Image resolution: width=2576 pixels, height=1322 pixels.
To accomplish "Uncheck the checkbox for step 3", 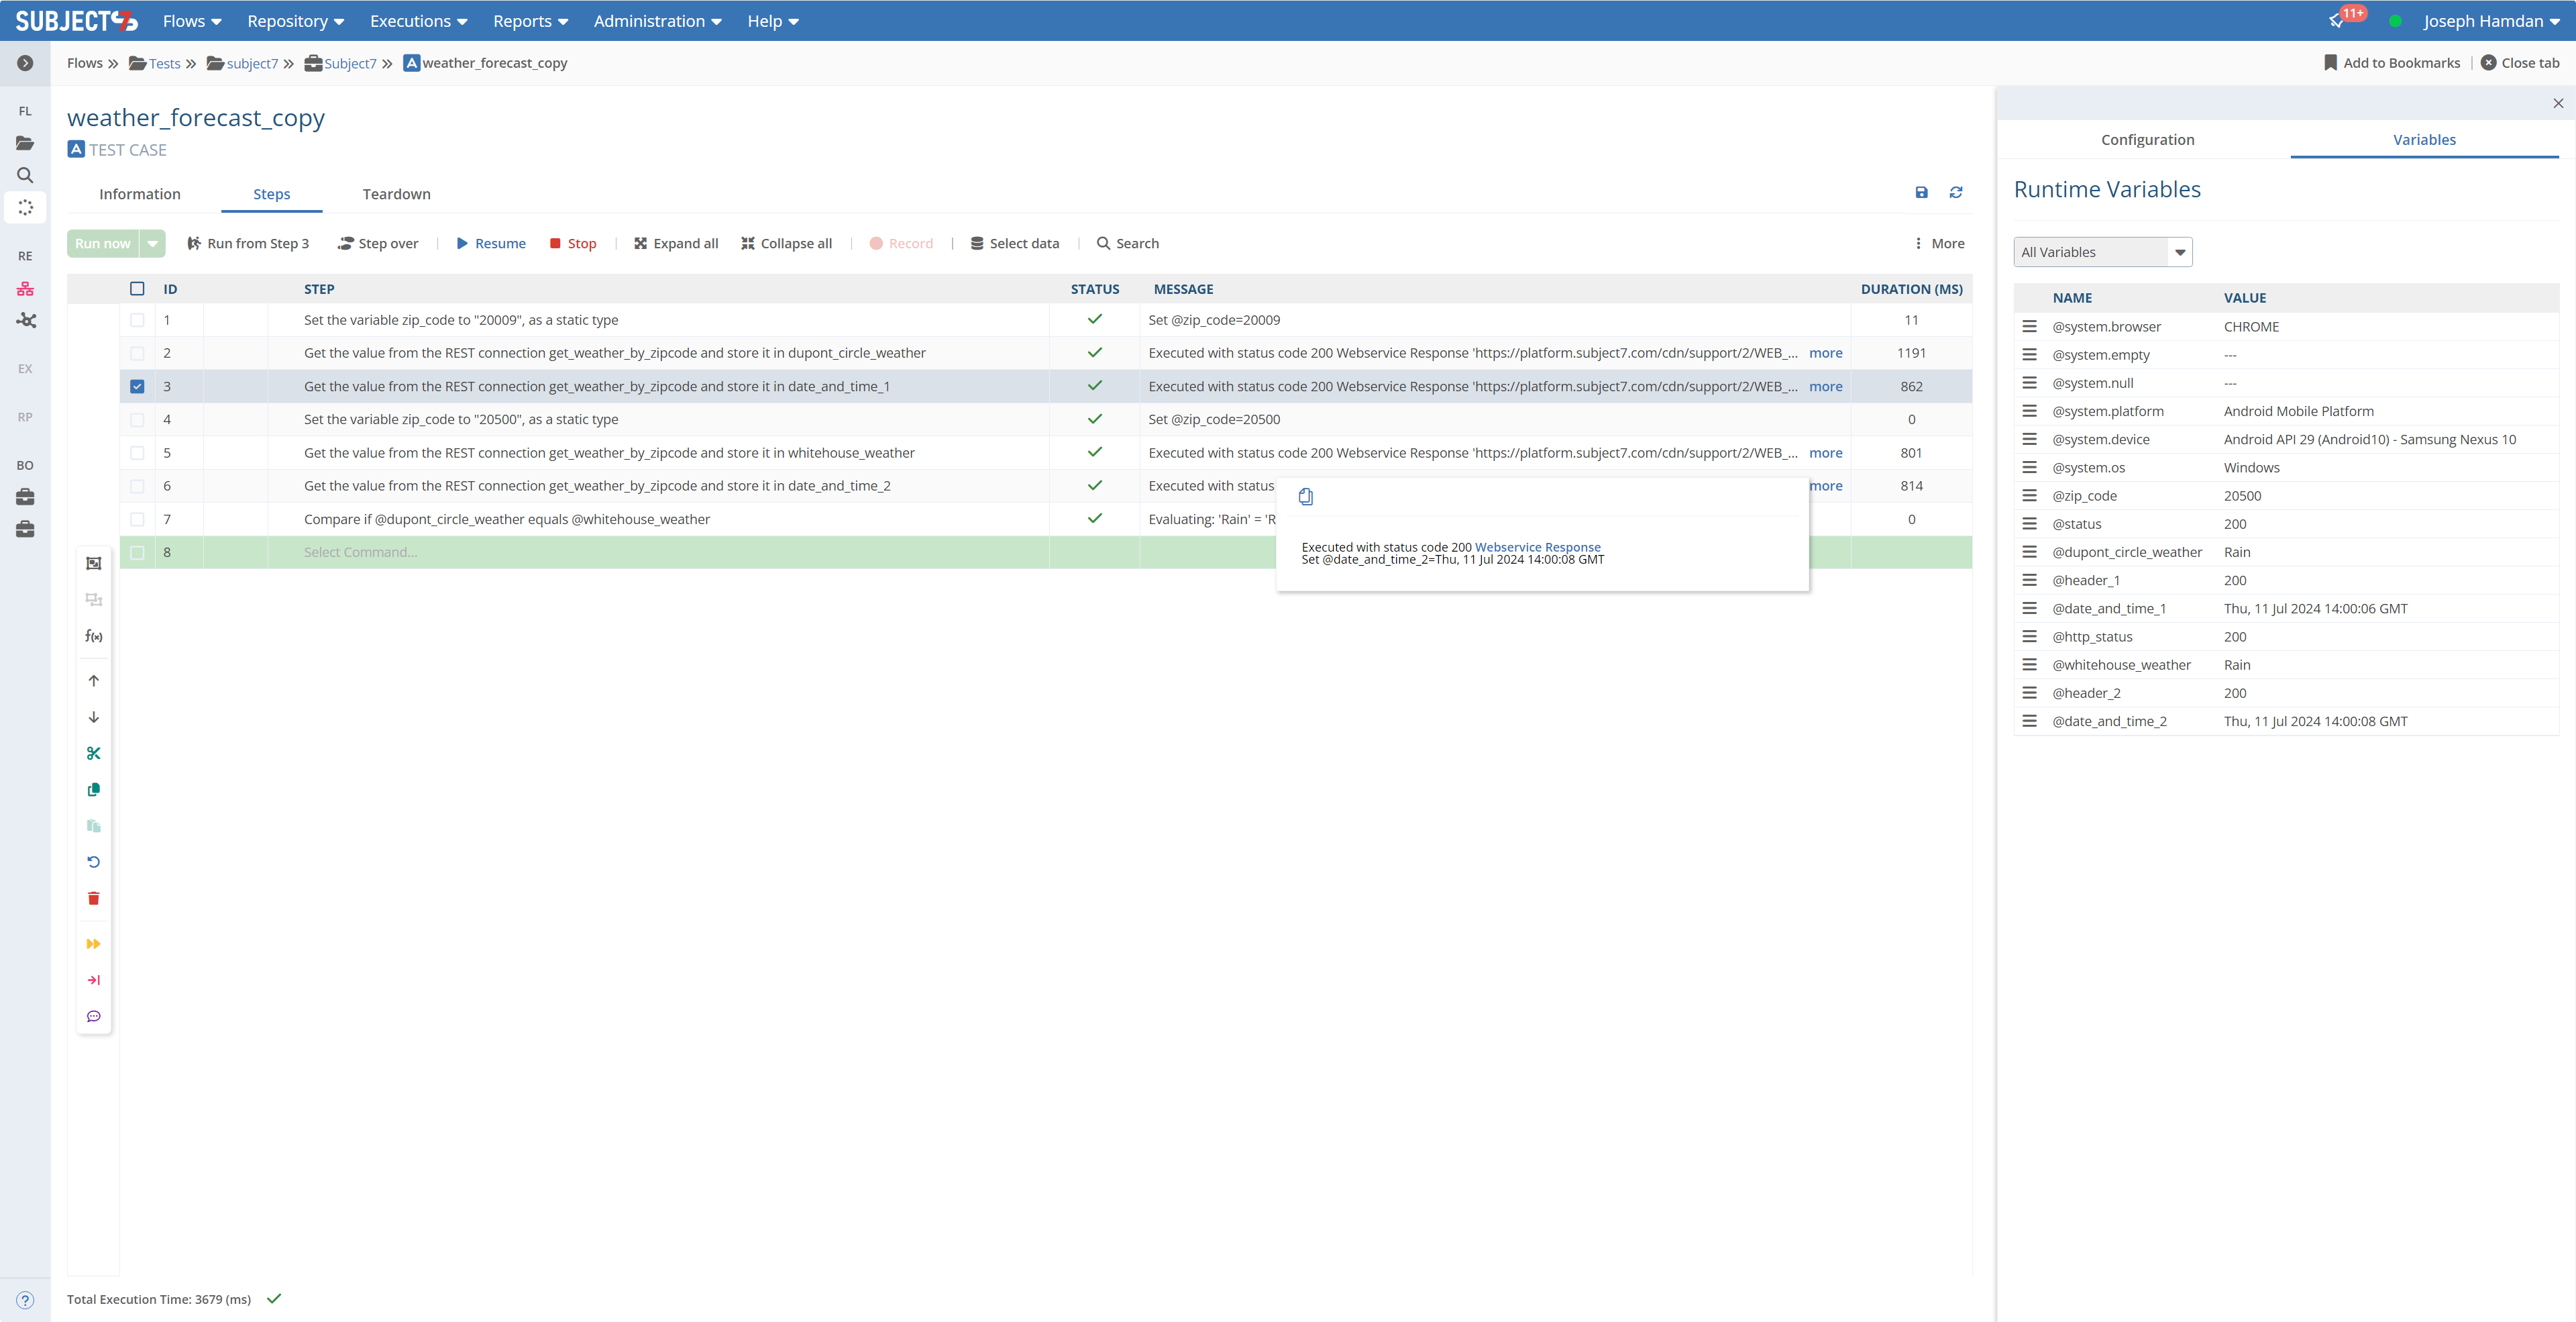I will (137, 386).
